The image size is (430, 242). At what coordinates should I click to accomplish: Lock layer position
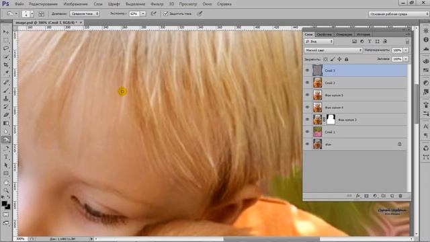click(x=339, y=59)
